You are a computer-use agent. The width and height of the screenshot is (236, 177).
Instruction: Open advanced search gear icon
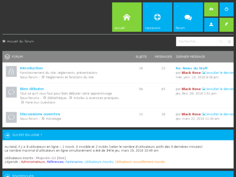pos(229,41)
